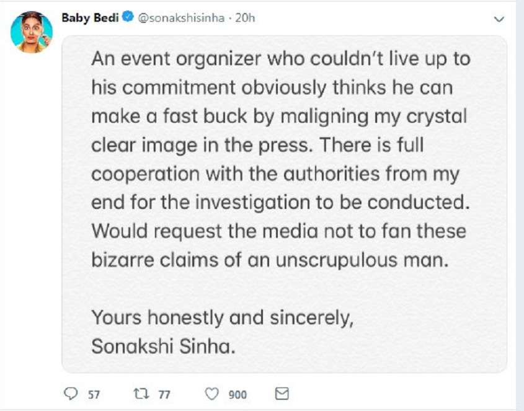
Task: Visit the @sonakshisinha handle link
Action: (181, 18)
